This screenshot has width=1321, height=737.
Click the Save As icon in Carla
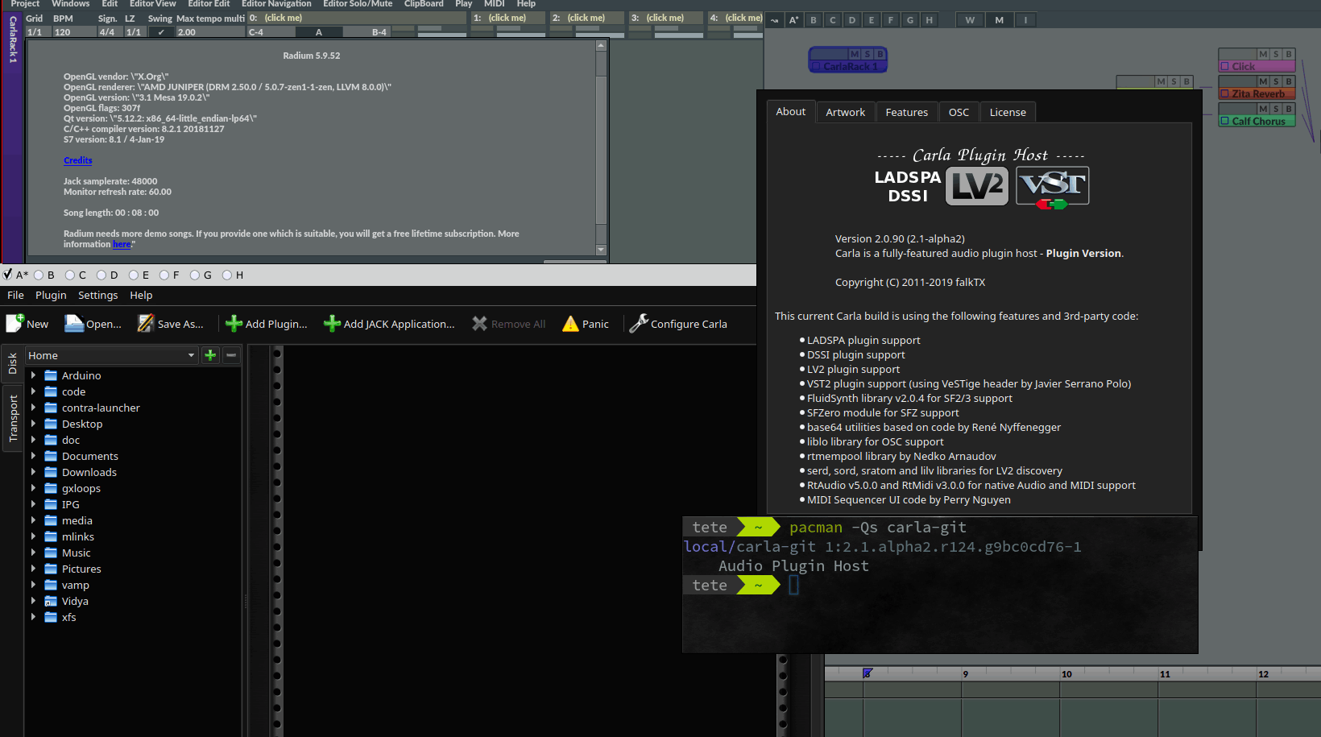point(146,323)
